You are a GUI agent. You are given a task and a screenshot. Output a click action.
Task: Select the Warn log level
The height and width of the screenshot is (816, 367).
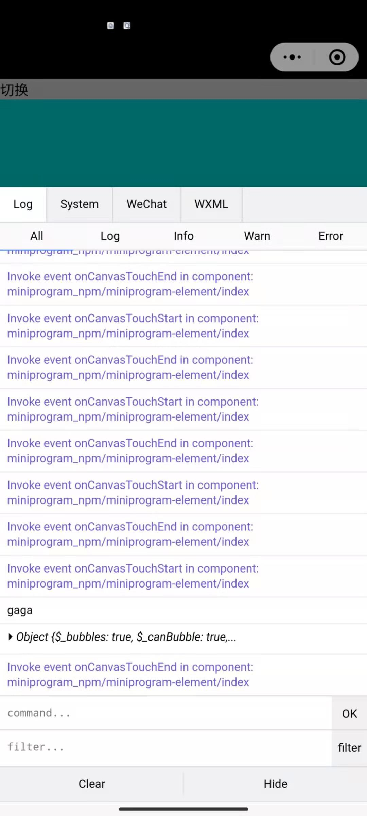click(257, 236)
